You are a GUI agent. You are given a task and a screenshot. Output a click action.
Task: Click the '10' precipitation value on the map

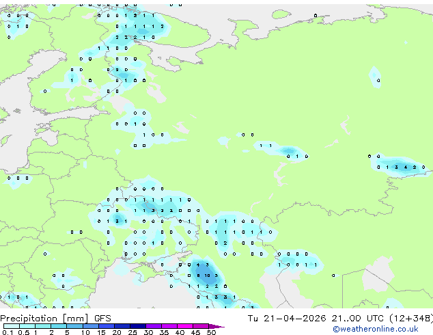tap(208, 276)
